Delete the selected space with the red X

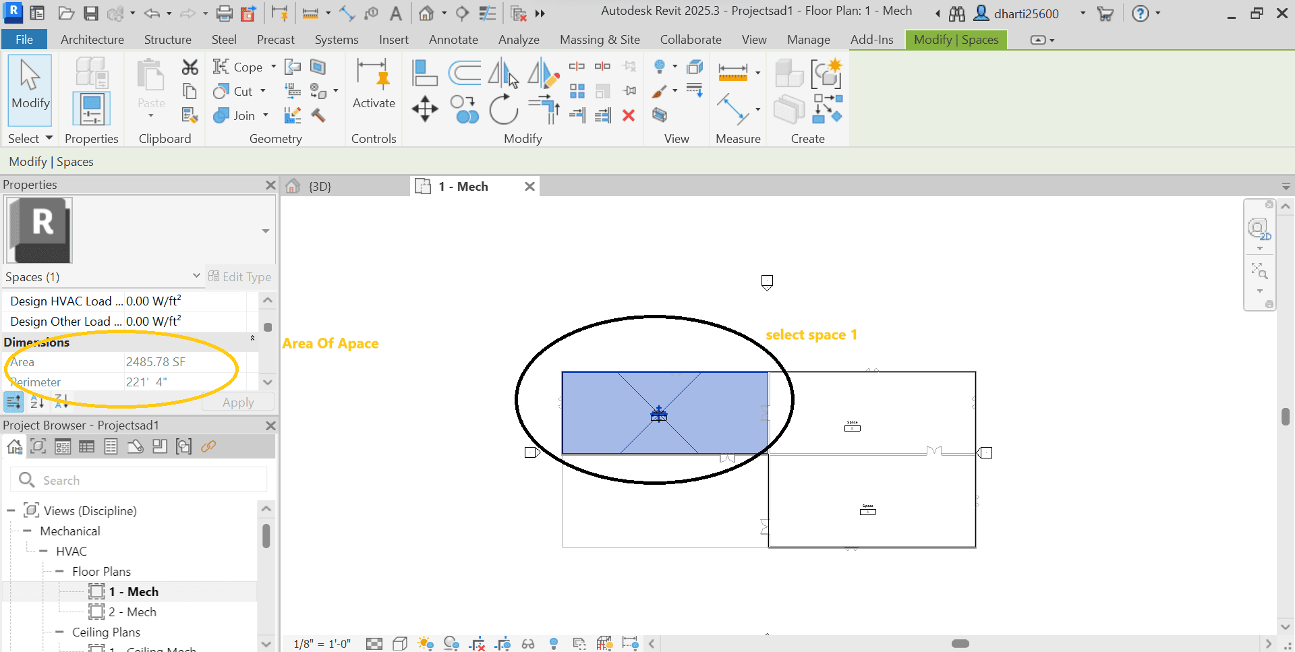coord(629,115)
